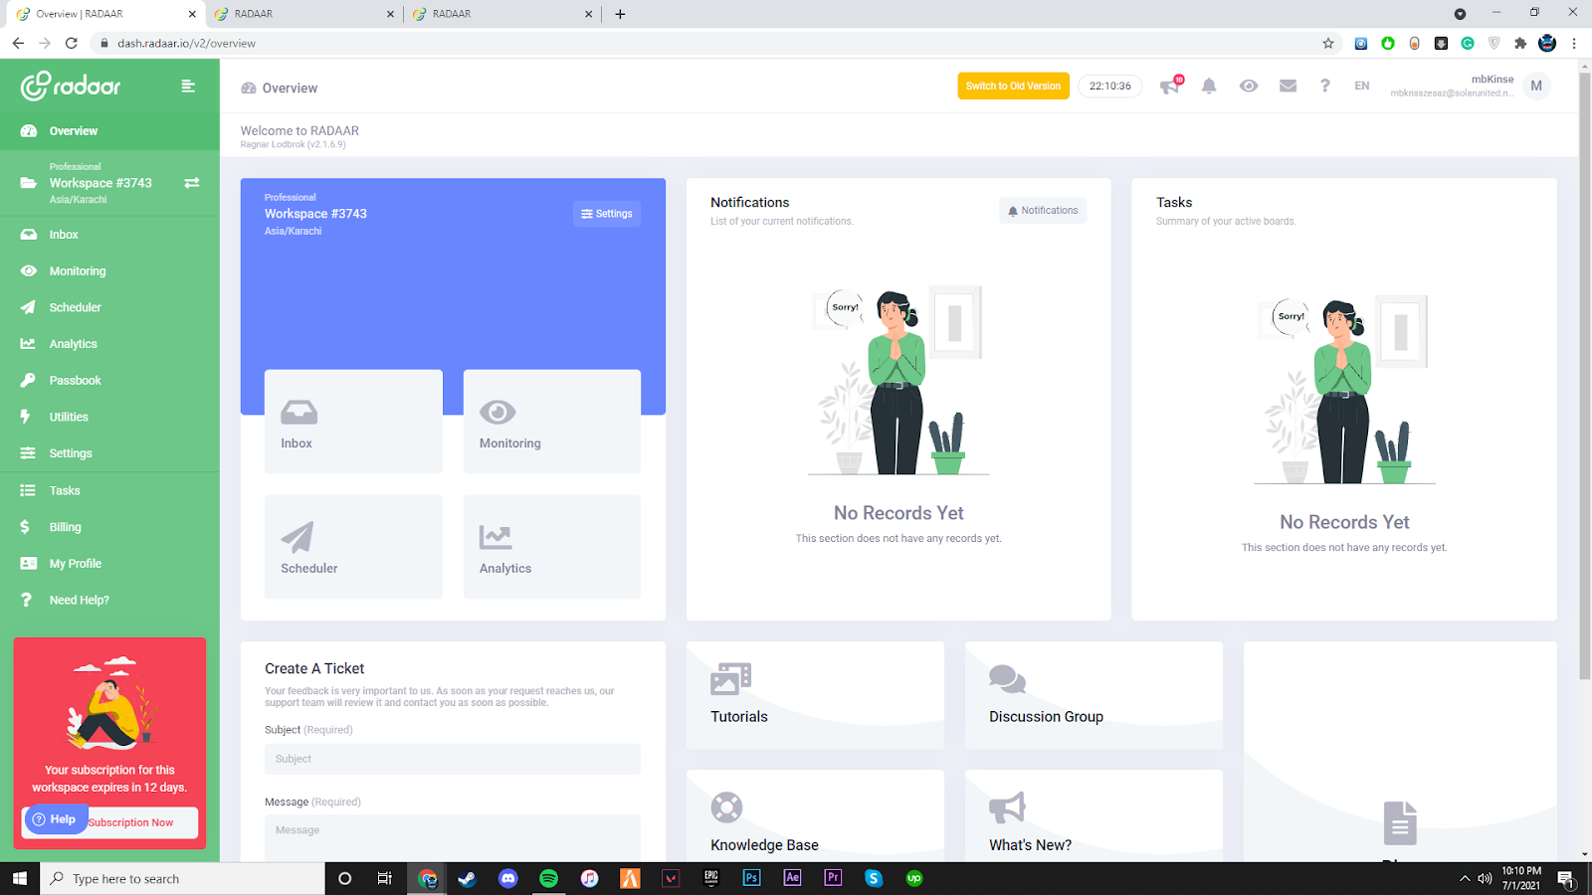The height and width of the screenshot is (895, 1592).
Task: Collapse the sidebar with the menu toggle icon
Action: (x=188, y=87)
